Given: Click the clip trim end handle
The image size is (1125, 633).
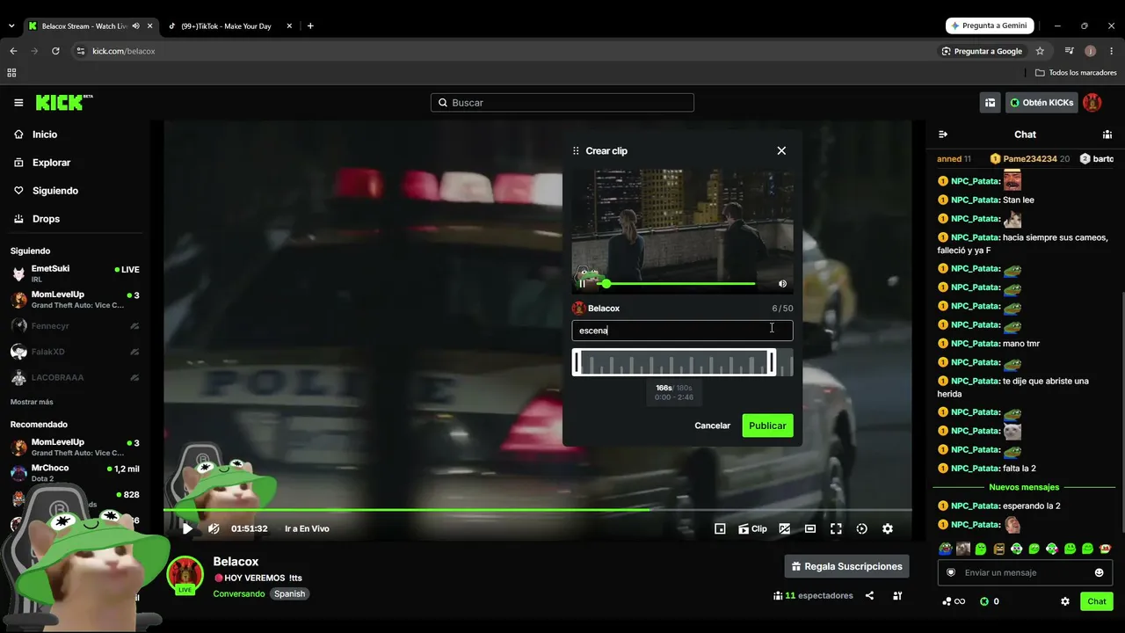Looking at the screenshot, I should [772, 362].
